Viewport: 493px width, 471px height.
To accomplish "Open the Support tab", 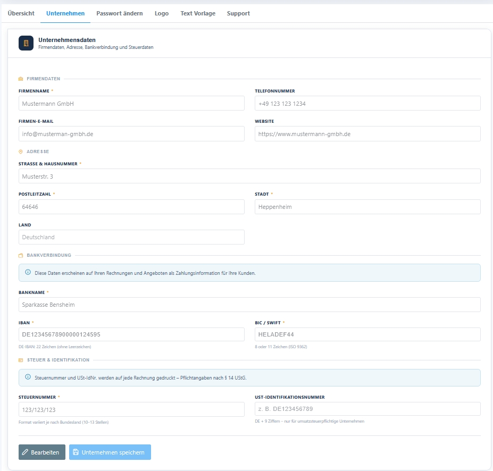I will click(x=238, y=13).
